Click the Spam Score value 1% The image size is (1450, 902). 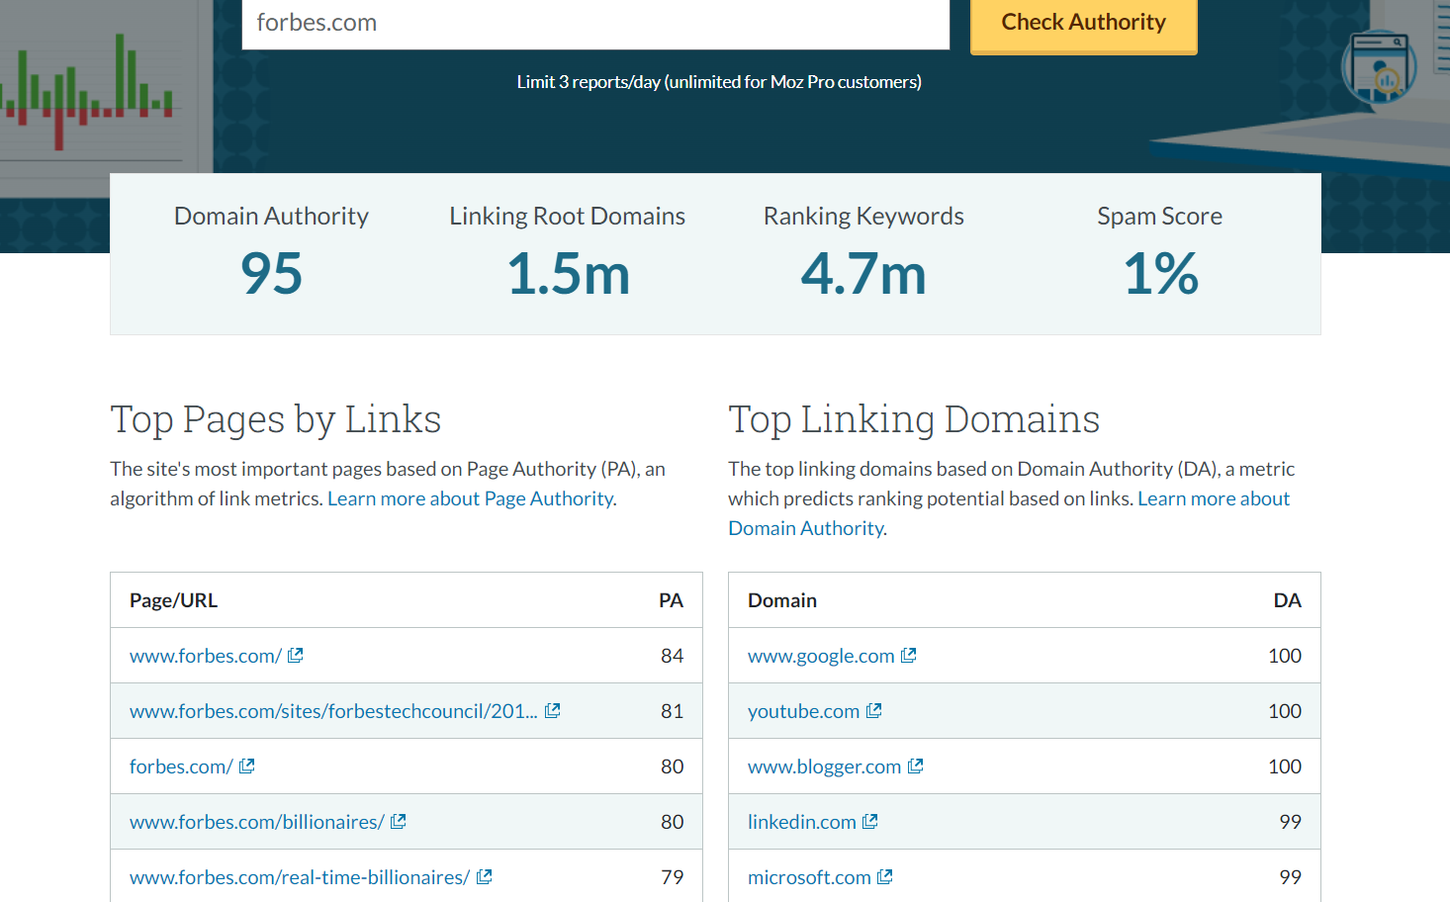point(1160,274)
